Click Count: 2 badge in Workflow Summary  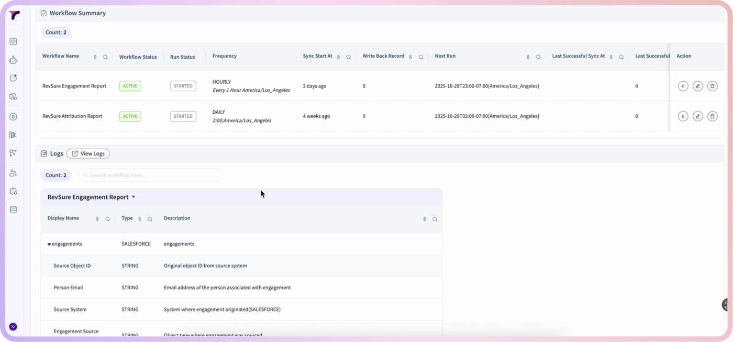(56, 32)
